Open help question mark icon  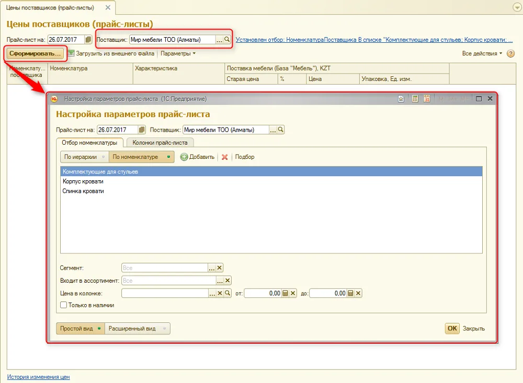[x=510, y=53]
